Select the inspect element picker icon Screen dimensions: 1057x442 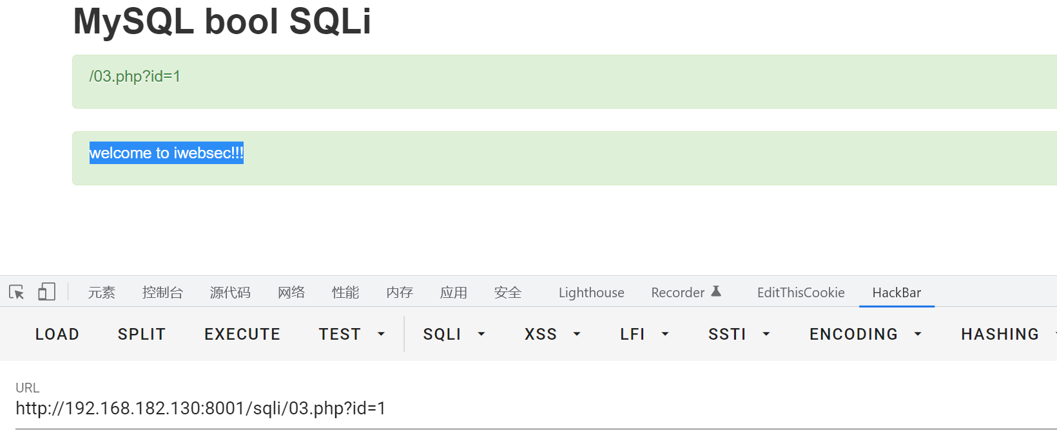pos(15,291)
